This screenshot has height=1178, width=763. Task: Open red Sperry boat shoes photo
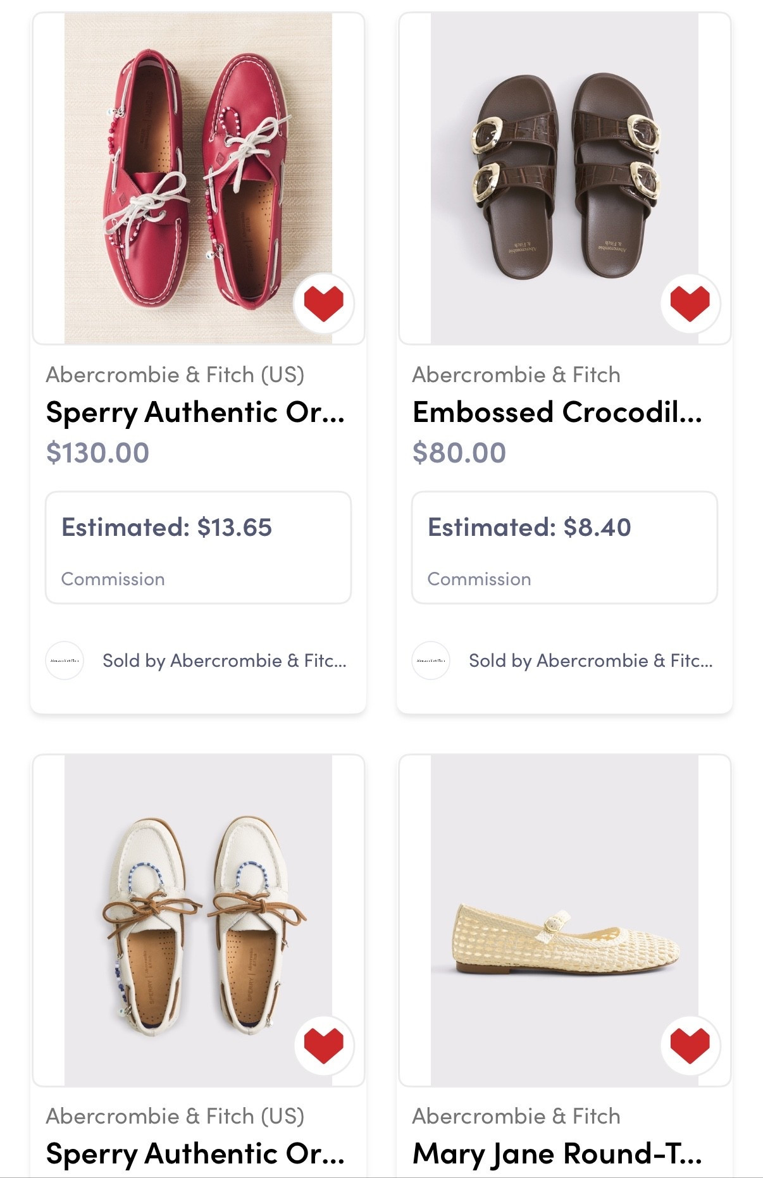coord(197,178)
